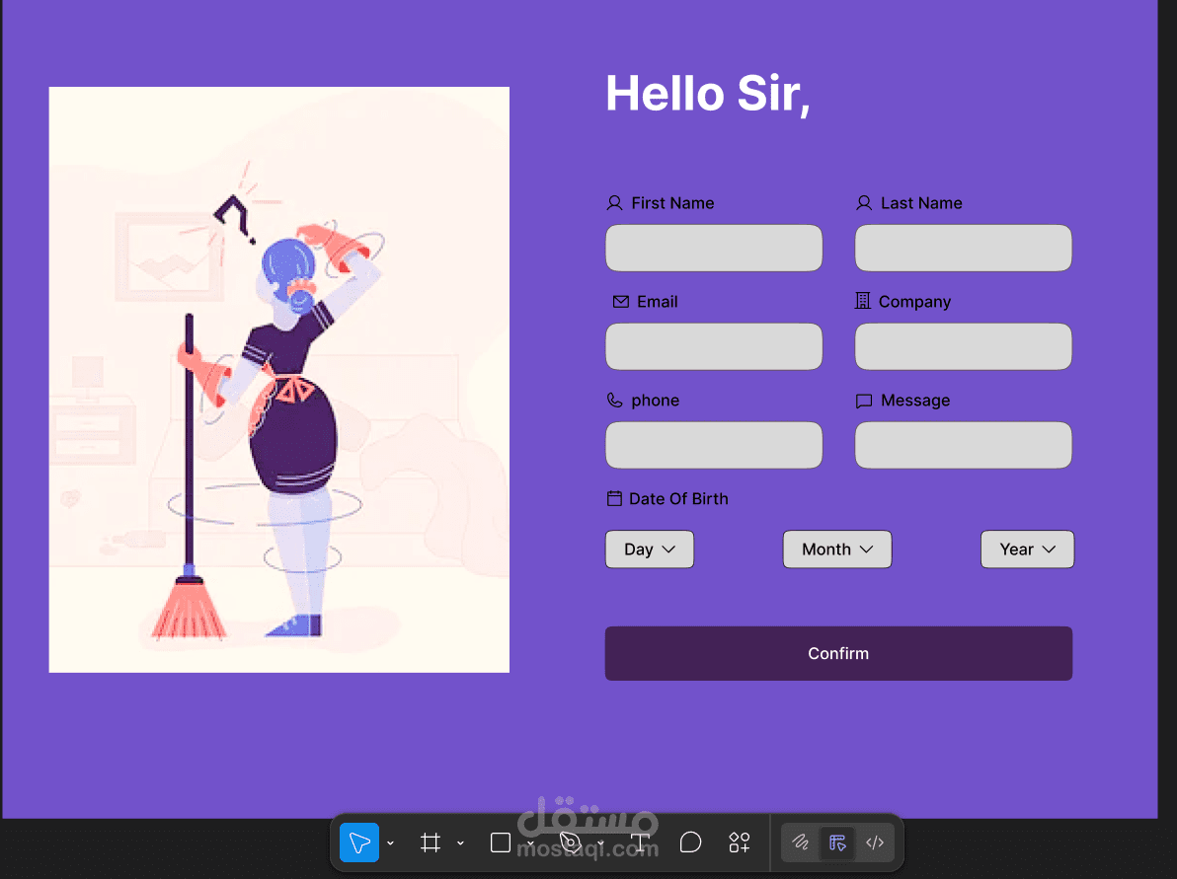Open the Day dropdown

[x=650, y=549]
